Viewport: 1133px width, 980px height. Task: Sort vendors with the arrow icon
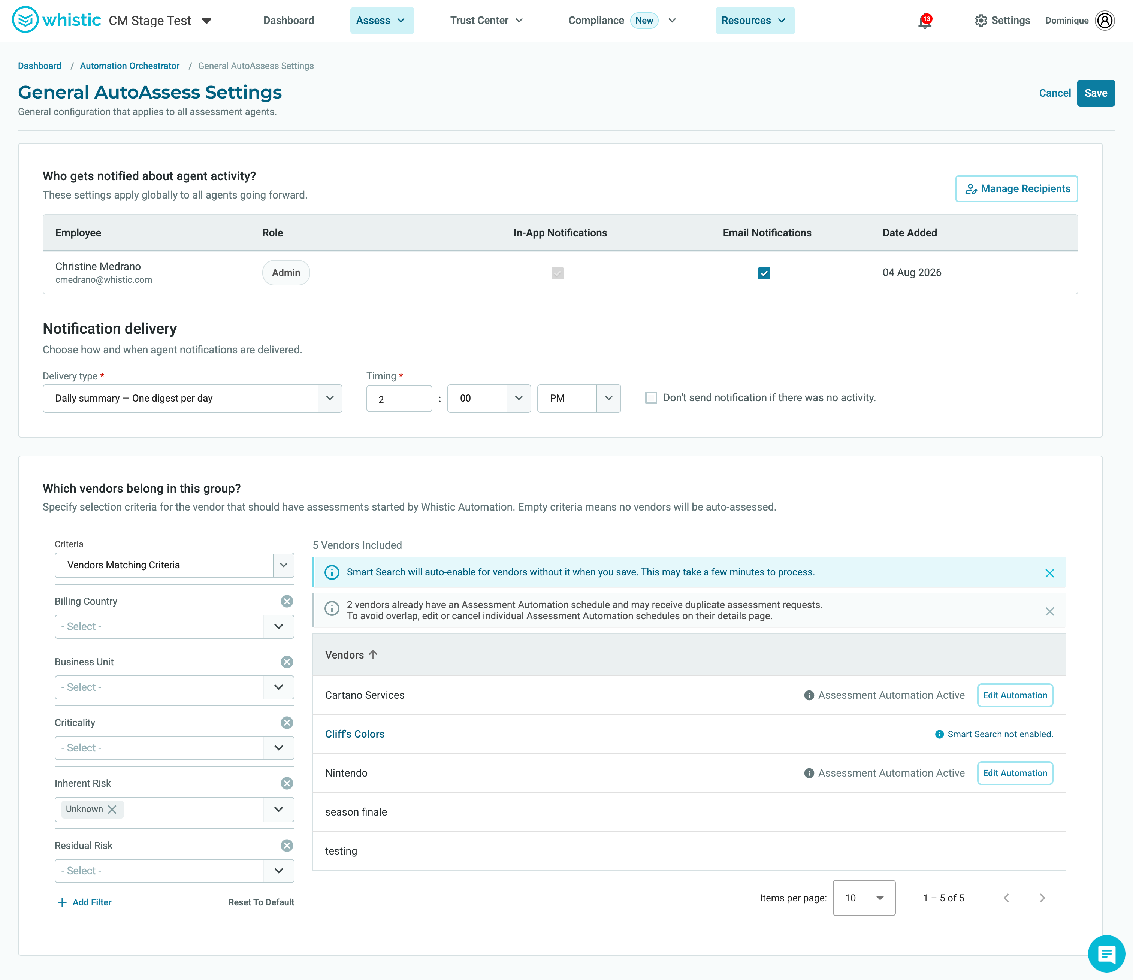pos(374,654)
